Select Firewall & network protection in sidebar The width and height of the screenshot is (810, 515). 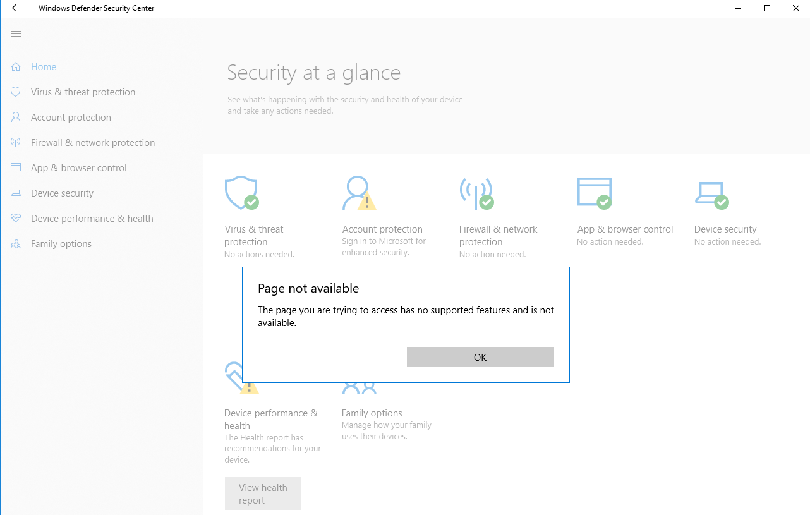click(93, 142)
